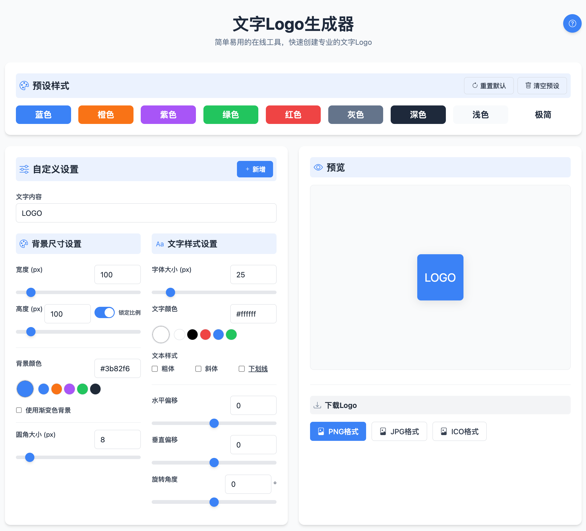Click the palette icon beside 背景尺寸设置

pyautogui.click(x=23, y=244)
